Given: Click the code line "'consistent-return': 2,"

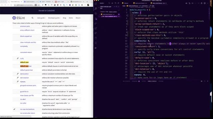Looking at the screenshot, I should [x=147, y=47].
